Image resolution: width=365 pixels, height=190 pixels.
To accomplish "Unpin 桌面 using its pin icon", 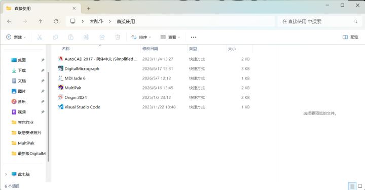I will tap(43, 60).
